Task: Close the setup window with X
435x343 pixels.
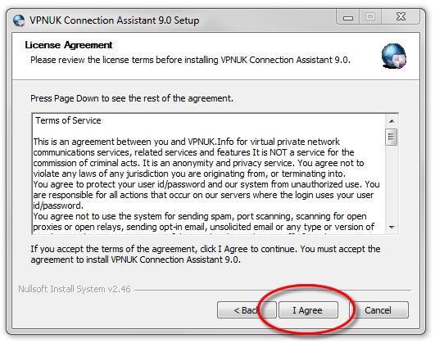Action: coord(401,16)
